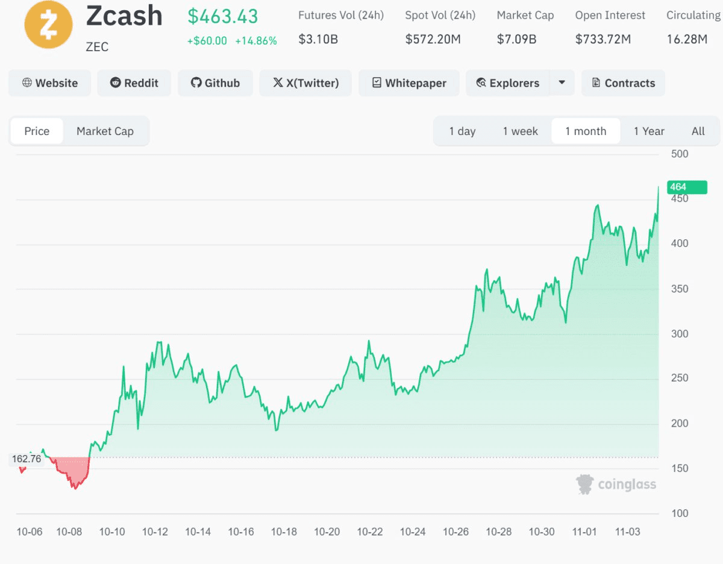Image resolution: width=723 pixels, height=564 pixels.
Task: Expand the Explorers dropdown arrow
Action: point(562,83)
